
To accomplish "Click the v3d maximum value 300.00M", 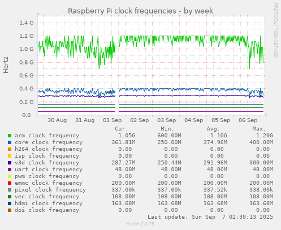I will pos(261,163).
